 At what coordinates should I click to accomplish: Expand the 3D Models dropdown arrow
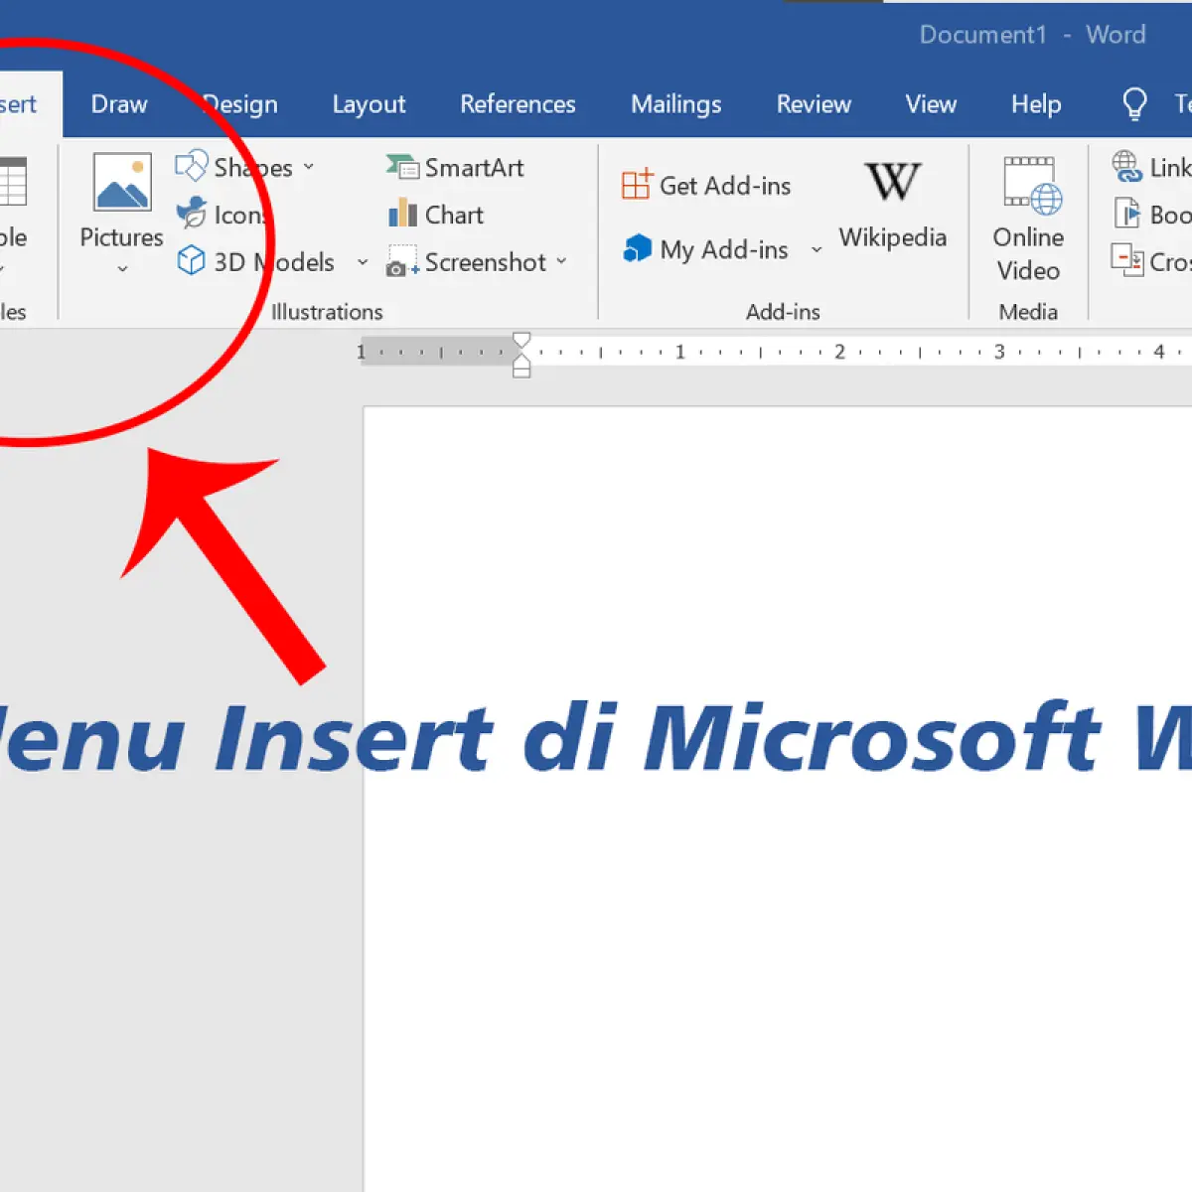(x=363, y=262)
